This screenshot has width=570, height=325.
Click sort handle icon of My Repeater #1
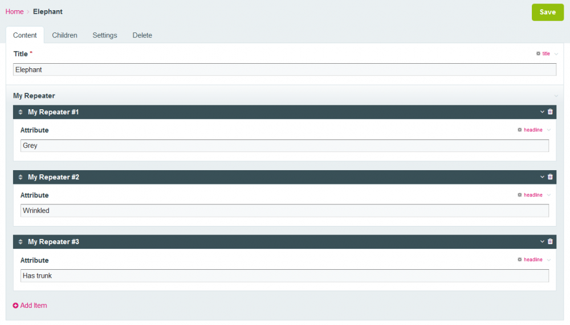21,112
